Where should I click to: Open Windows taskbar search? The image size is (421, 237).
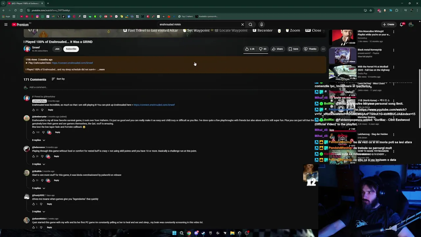pyautogui.click(x=182, y=233)
